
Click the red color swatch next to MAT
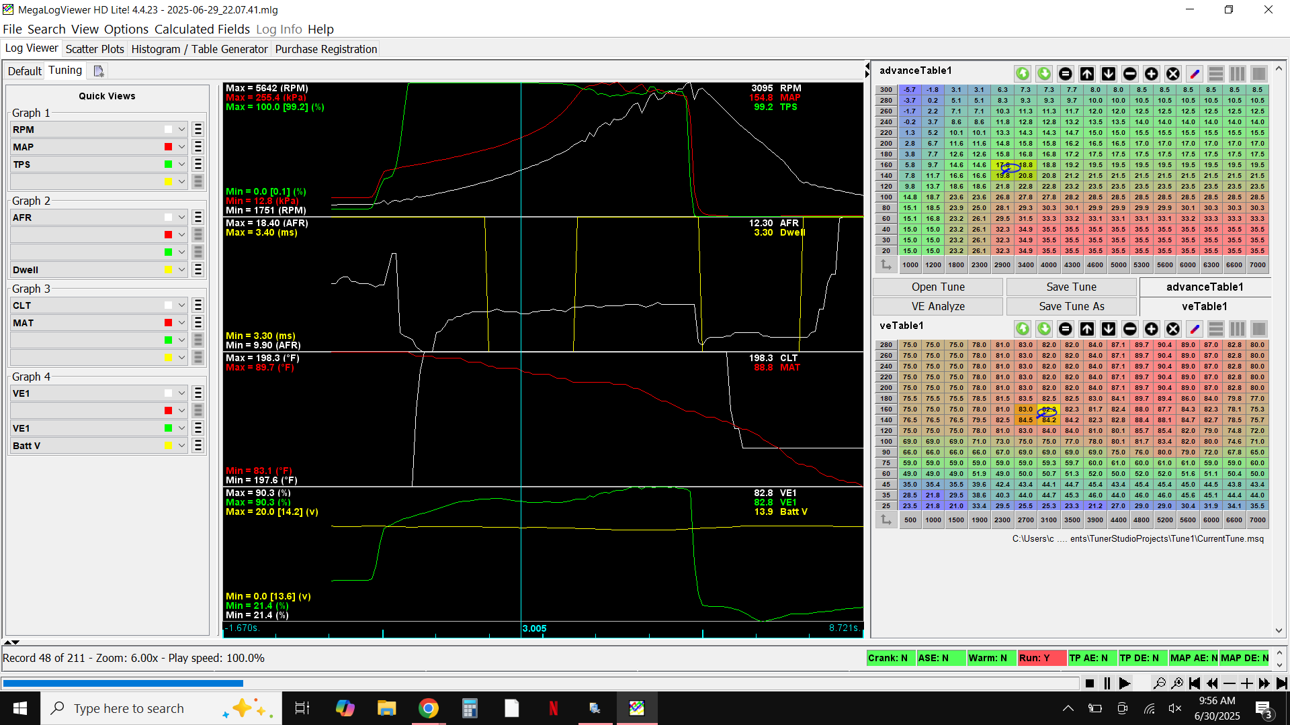tap(168, 323)
